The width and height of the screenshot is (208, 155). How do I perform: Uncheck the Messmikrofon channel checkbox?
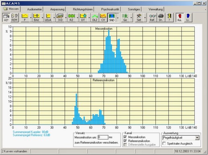point(125,137)
